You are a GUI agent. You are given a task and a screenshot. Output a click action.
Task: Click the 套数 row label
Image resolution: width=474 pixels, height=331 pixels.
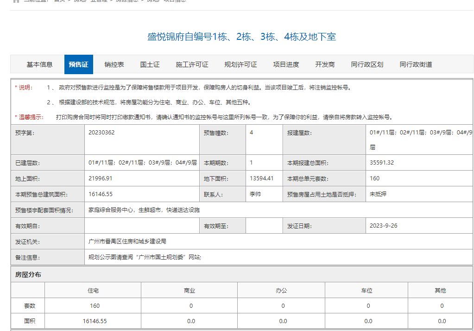[x=30, y=306]
